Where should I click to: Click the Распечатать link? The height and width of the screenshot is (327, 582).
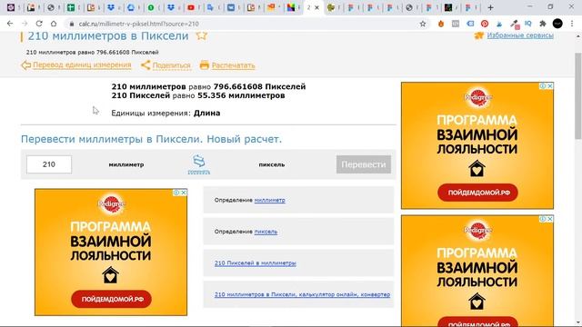[233, 65]
